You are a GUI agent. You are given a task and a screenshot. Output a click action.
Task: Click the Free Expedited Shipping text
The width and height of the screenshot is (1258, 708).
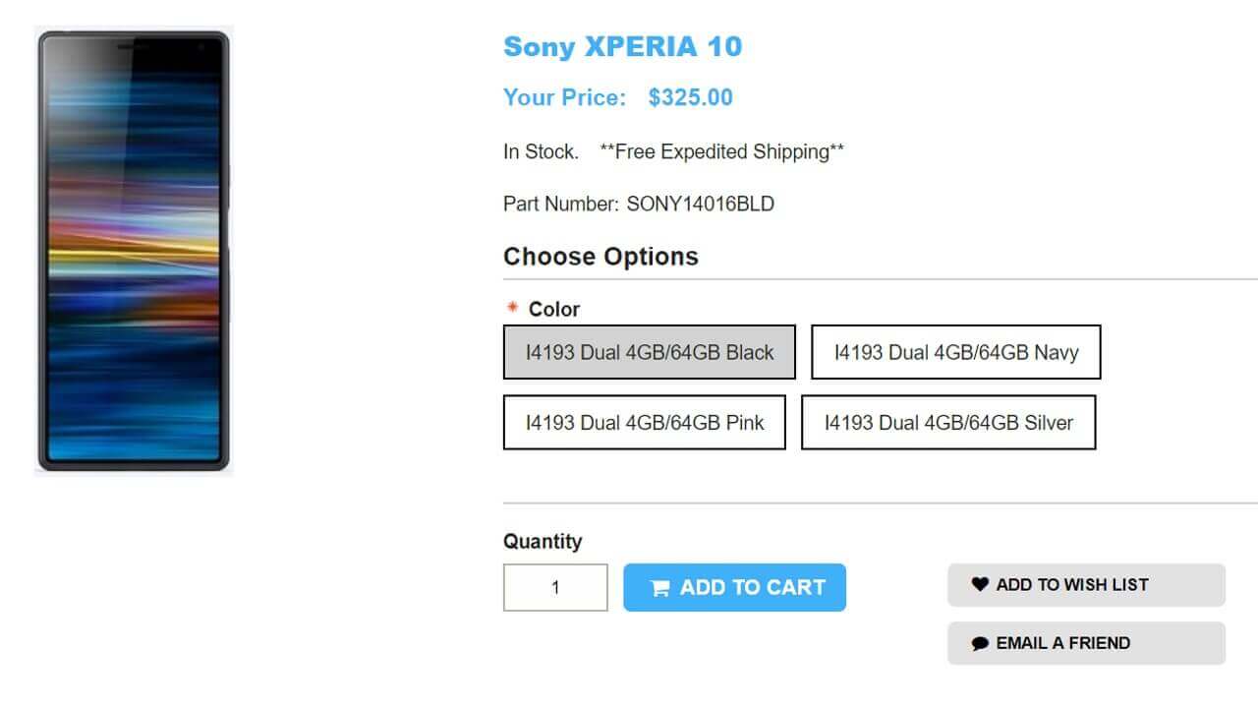pyautogui.click(x=721, y=151)
